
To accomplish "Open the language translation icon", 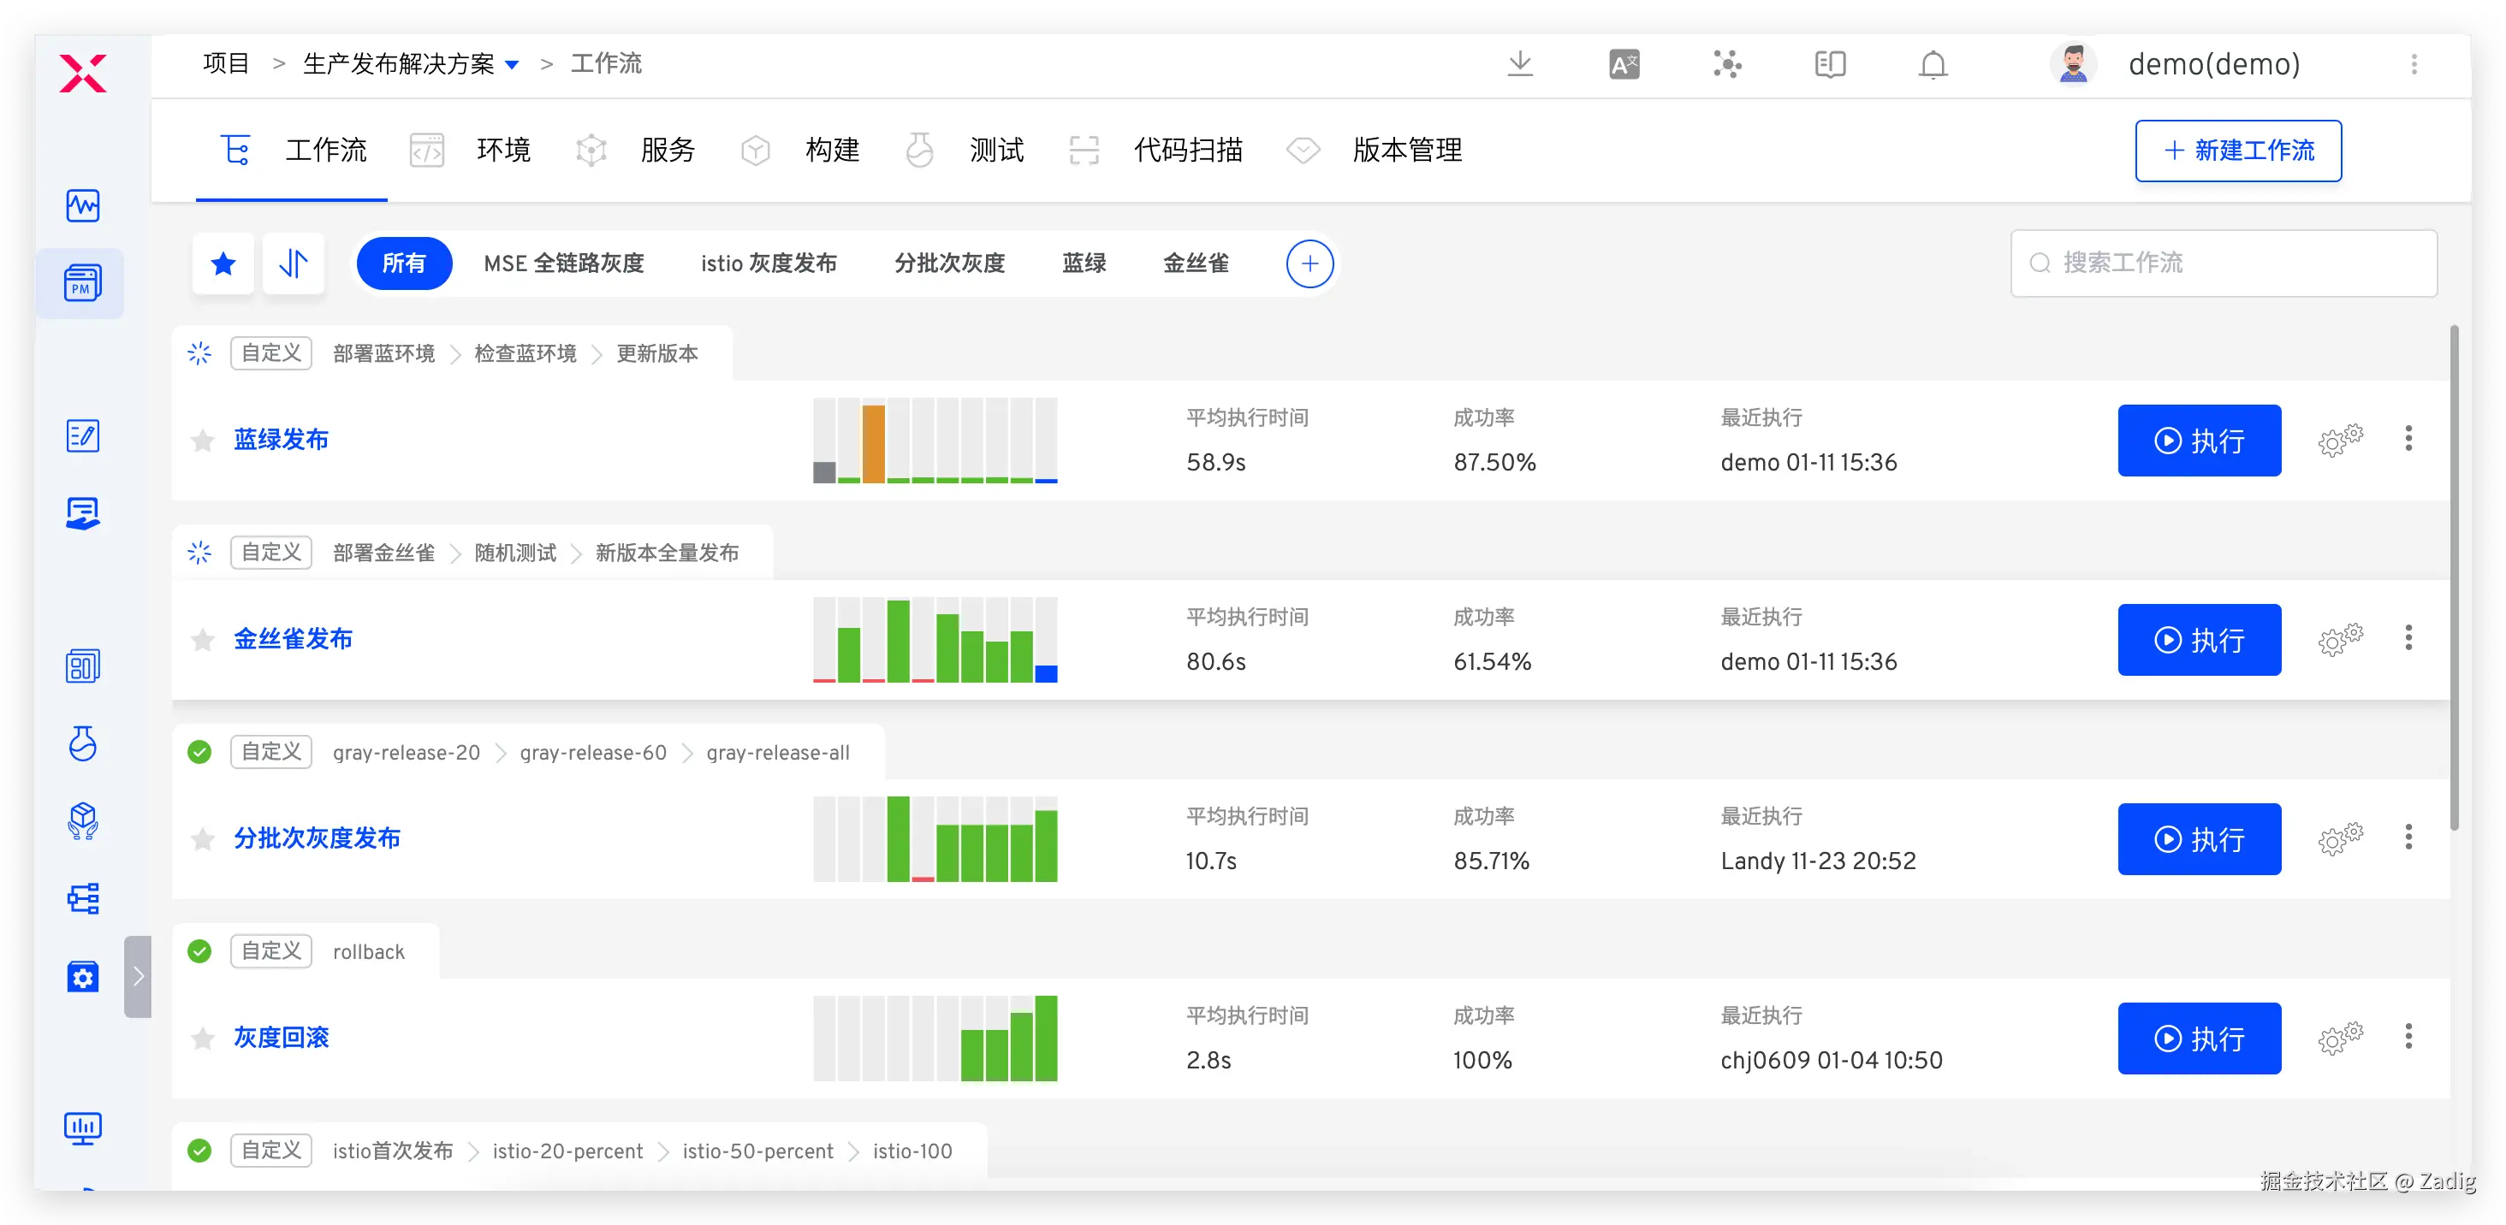I will pyautogui.click(x=1624, y=64).
